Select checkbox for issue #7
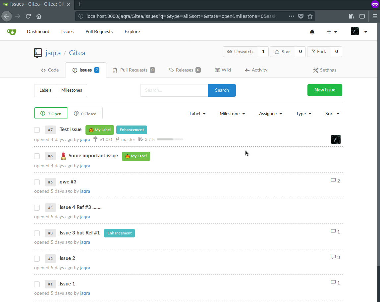Viewport: 380px width, 302px height. (37, 130)
